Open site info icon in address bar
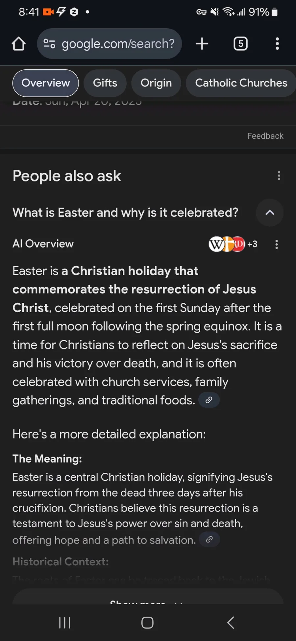The height and width of the screenshot is (641, 296). coord(49,44)
